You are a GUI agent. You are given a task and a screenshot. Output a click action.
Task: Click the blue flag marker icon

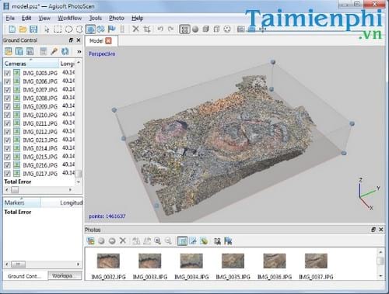112,29
